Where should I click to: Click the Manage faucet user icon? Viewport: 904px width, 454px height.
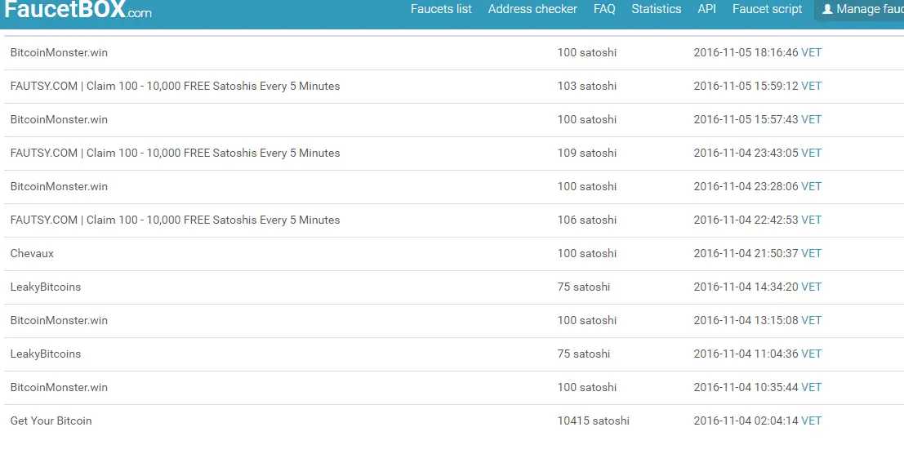click(x=827, y=9)
